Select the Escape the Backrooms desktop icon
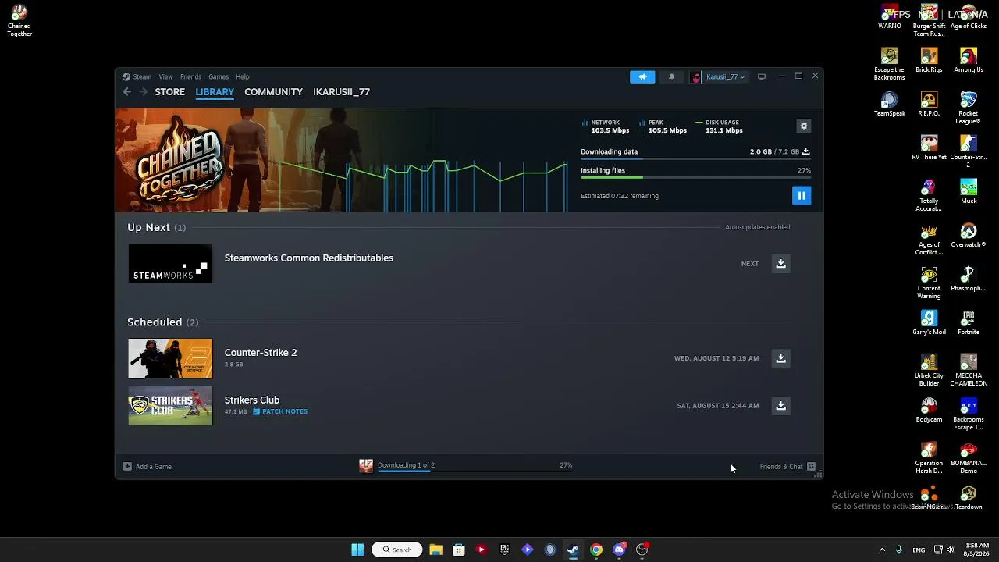The width and height of the screenshot is (999, 562). click(890, 64)
